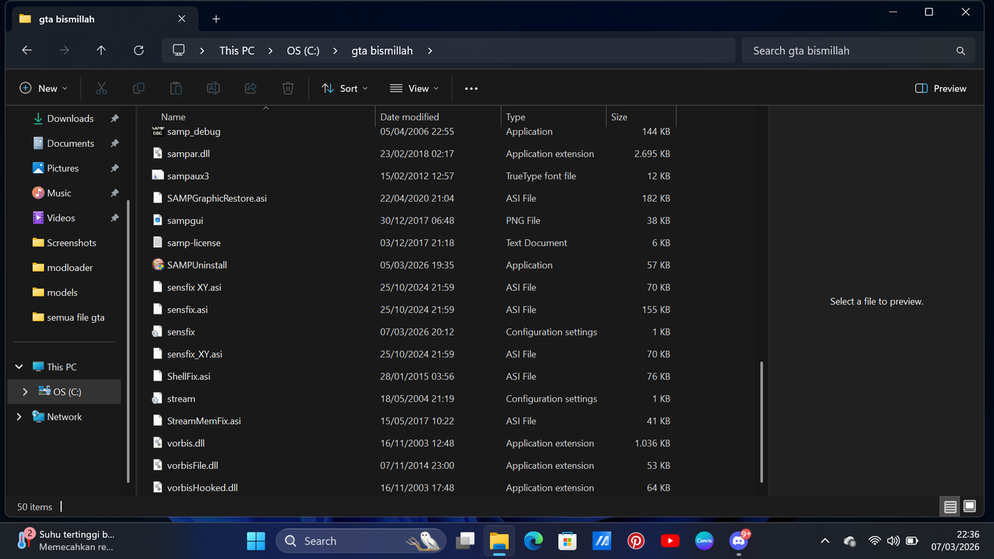Click This PC in address bar
Image resolution: width=994 pixels, height=559 pixels.
pos(237,50)
